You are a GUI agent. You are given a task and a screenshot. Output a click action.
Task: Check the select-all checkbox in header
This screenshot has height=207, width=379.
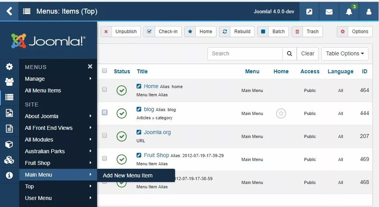(104, 71)
